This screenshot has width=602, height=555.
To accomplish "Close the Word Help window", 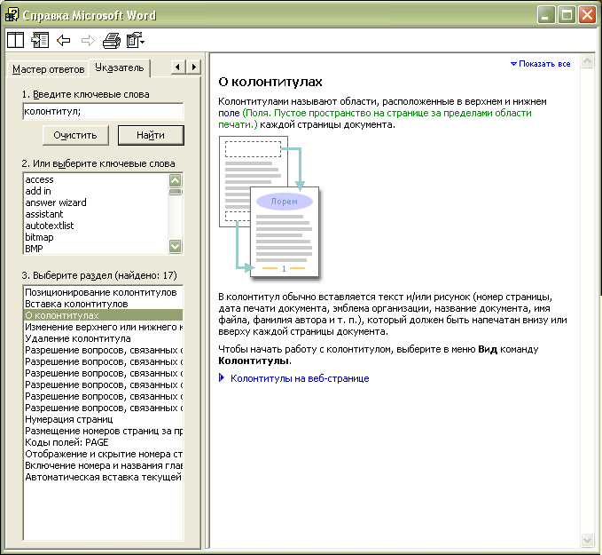I will (x=588, y=15).
